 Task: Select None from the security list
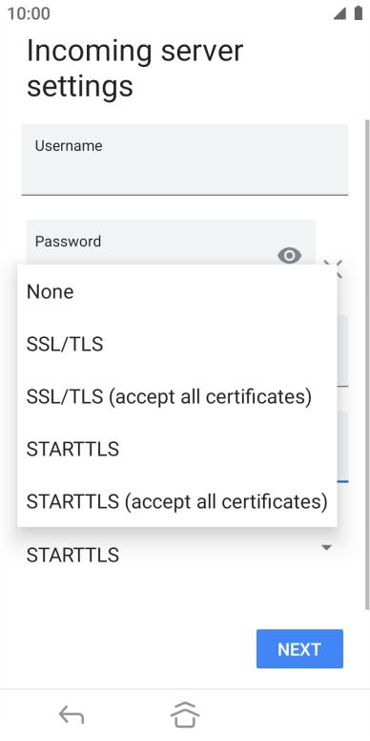(177, 291)
